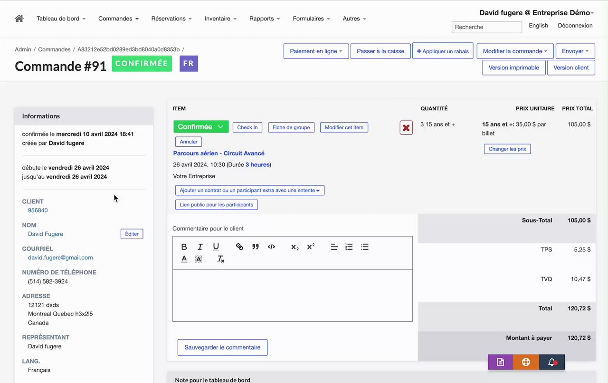The image size is (608, 383).
Task: Create a bulleted list
Action: tap(365, 247)
